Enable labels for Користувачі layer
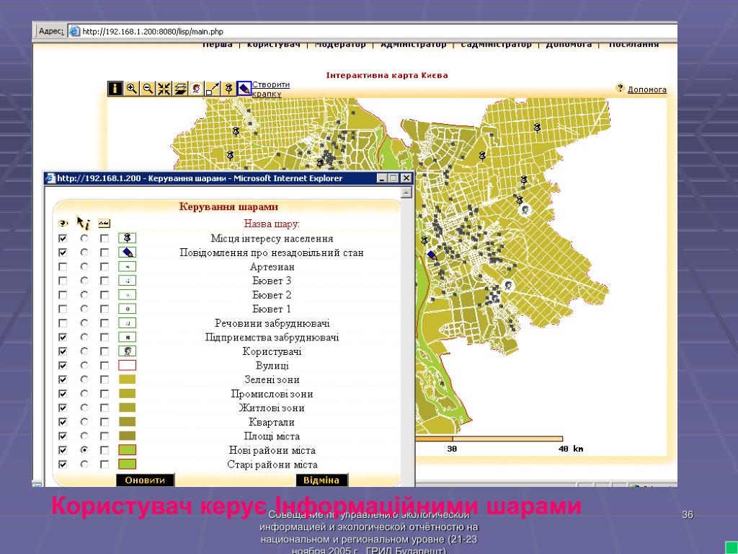The width and height of the screenshot is (738, 554). 105,351
